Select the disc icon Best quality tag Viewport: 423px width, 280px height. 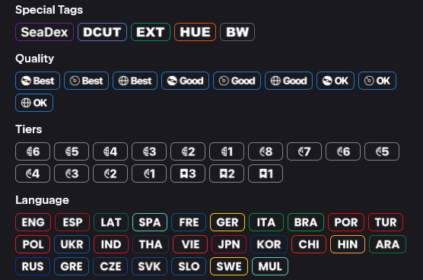click(x=86, y=81)
